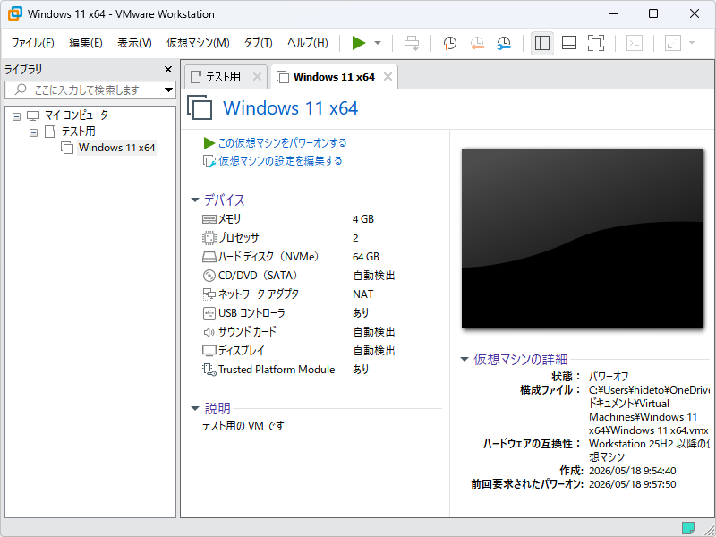Select マイ コンピュータ in library tree
This screenshot has width=716, height=537.
(x=76, y=115)
